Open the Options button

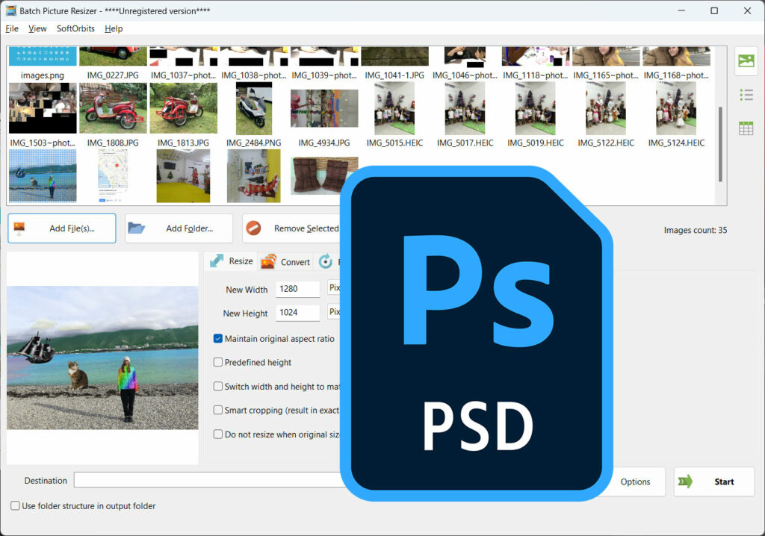[x=635, y=482]
